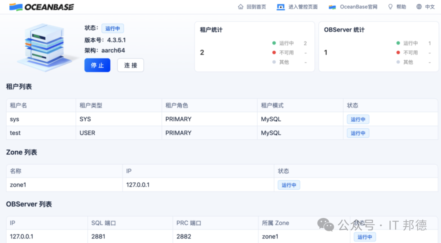Image resolution: width=441 pixels, height=243 pixels.
Task: Click the version number 4.3.5.1
Action: tap(116, 40)
